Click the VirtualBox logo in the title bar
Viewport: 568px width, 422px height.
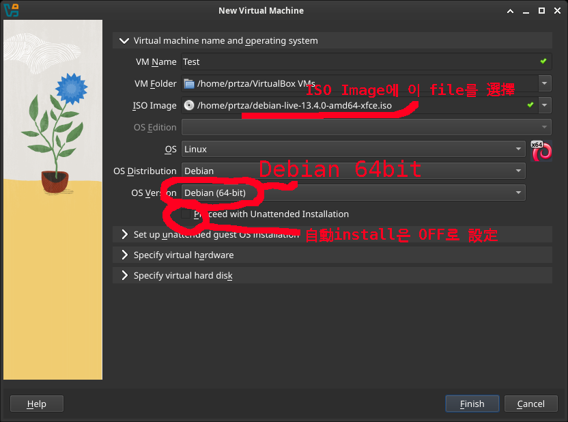click(11, 10)
